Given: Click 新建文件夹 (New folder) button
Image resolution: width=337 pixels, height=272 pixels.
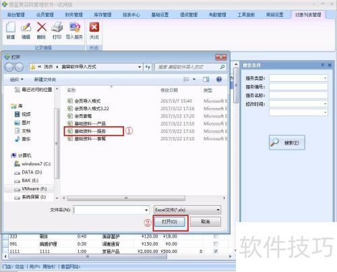Looking at the screenshot, I should (45, 80).
